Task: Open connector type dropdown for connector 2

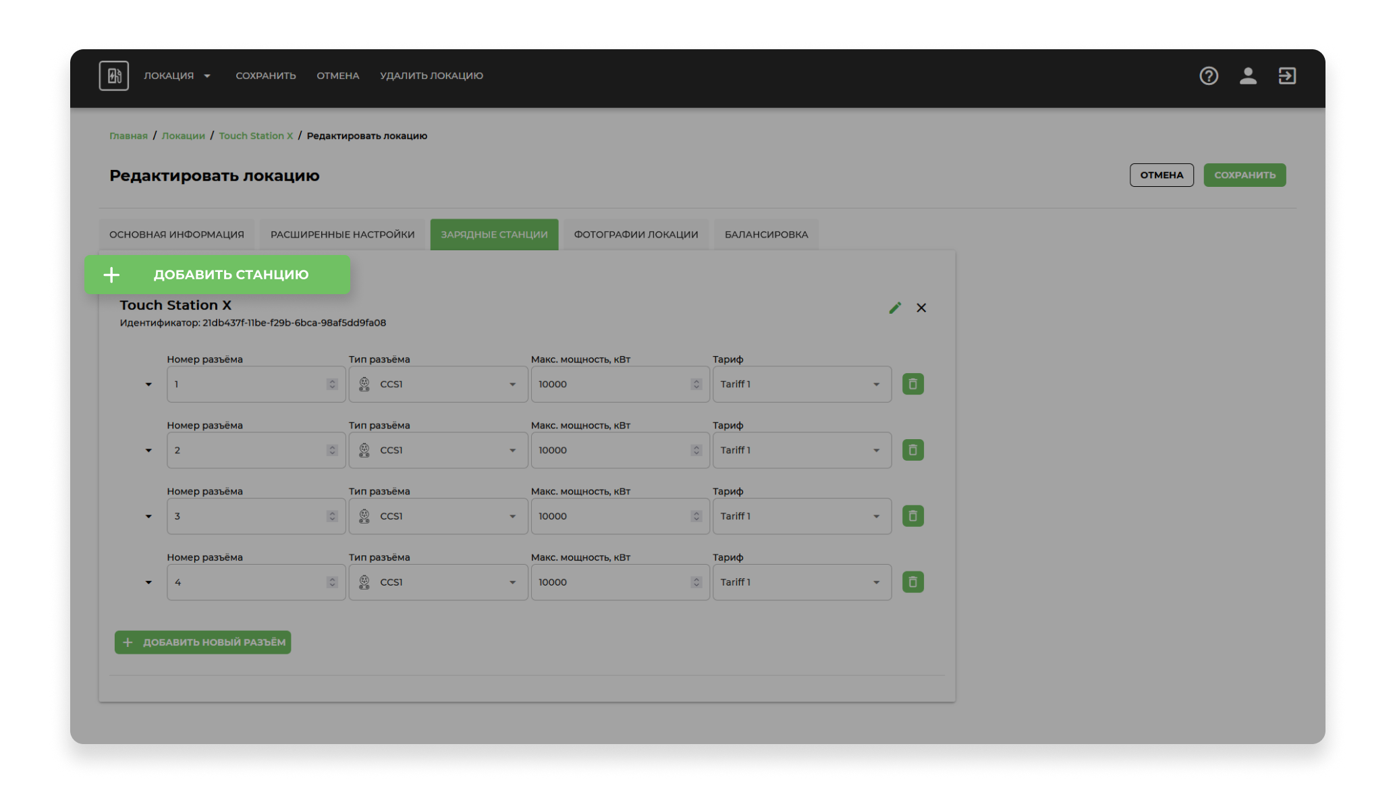Action: click(438, 451)
